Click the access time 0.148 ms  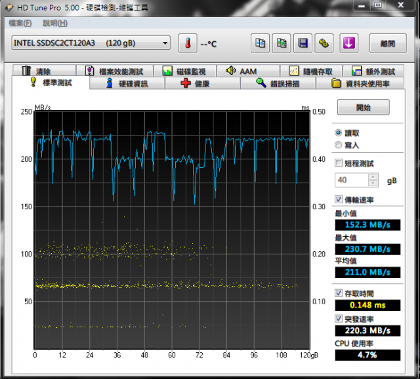click(367, 305)
